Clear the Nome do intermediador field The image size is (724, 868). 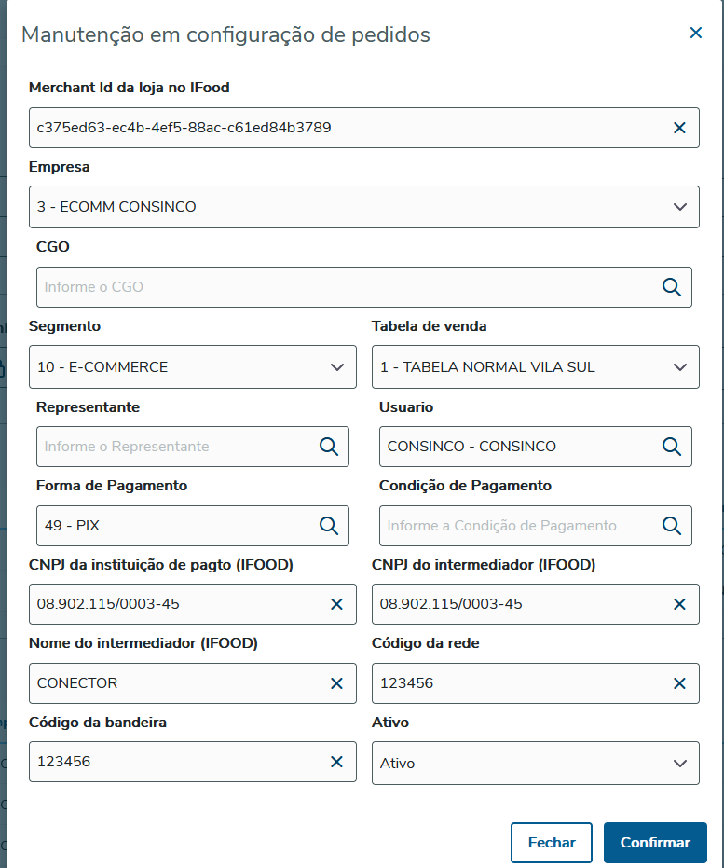click(336, 683)
